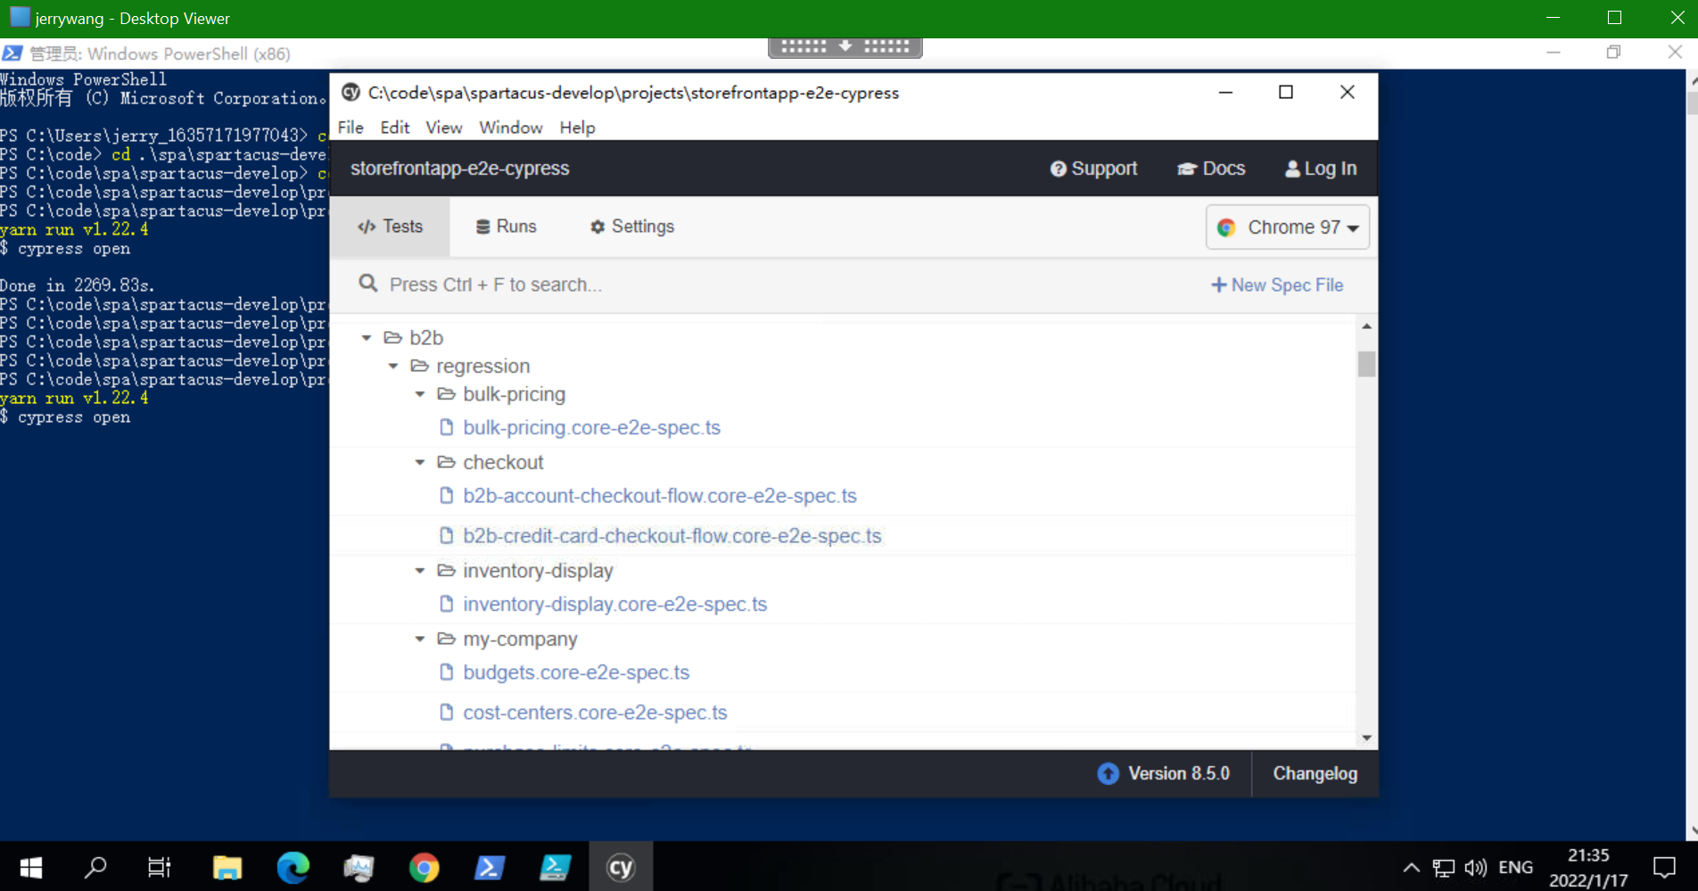
Task: Click file icon beside cost-centers spec
Action: pyautogui.click(x=447, y=713)
